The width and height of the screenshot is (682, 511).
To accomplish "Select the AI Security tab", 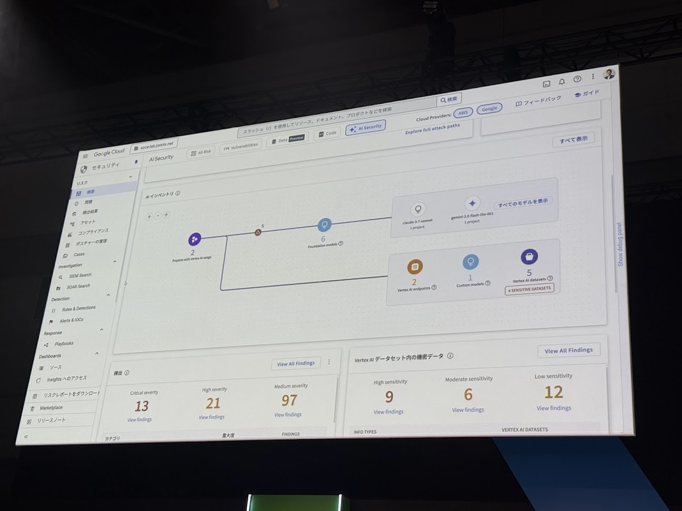I will (365, 127).
